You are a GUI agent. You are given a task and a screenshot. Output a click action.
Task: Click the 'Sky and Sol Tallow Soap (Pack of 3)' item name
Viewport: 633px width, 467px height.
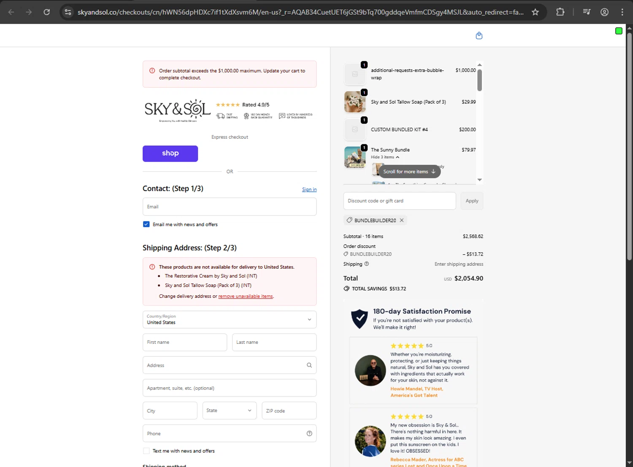(408, 102)
